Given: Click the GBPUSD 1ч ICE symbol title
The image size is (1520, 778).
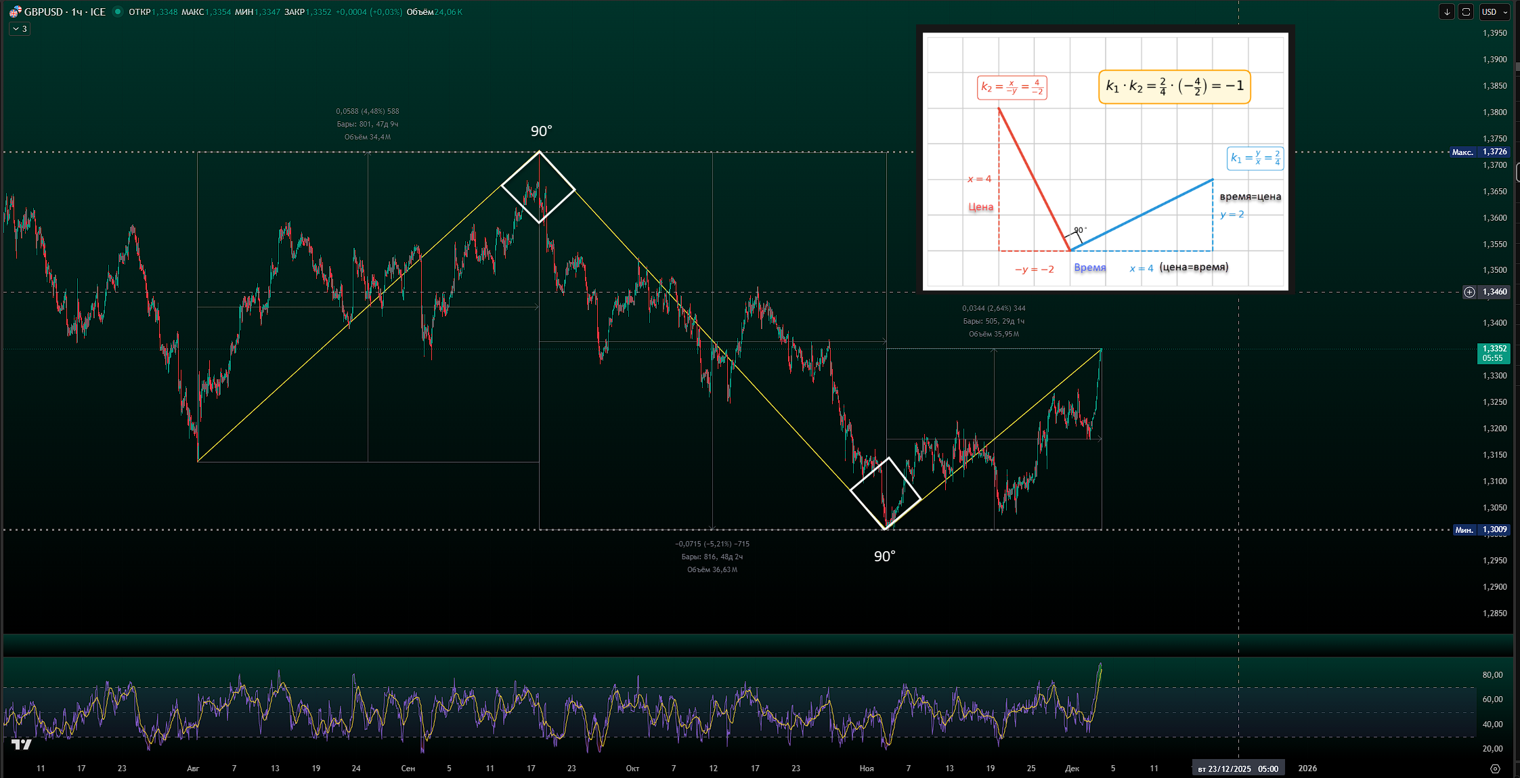Looking at the screenshot, I should point(65,12).
